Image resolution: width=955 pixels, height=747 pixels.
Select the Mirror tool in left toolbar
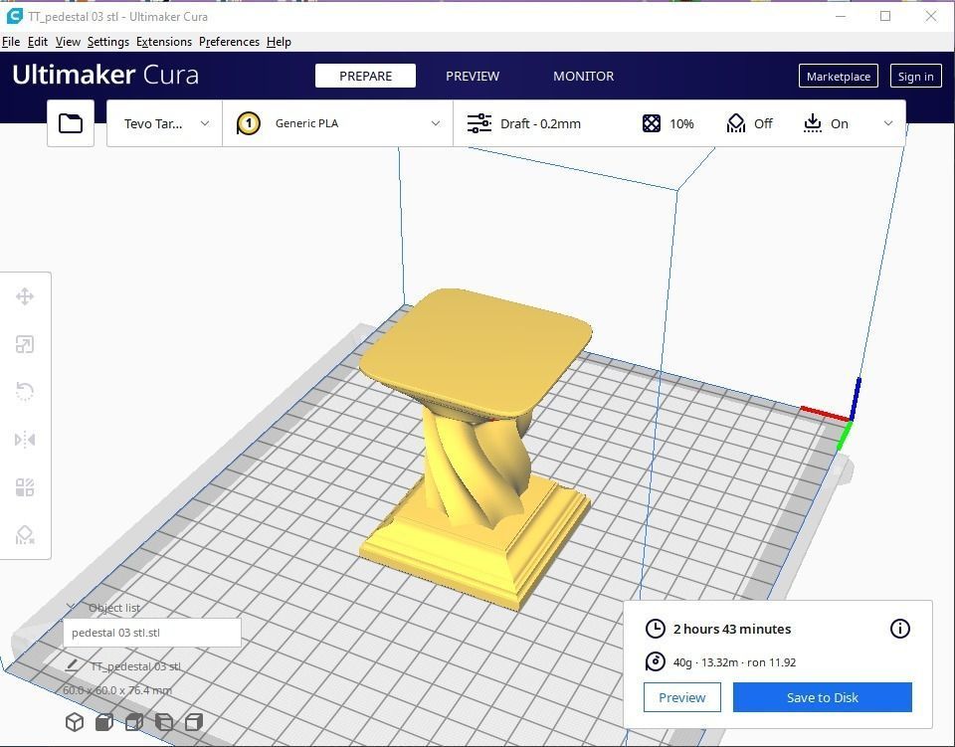coord(24,440)
